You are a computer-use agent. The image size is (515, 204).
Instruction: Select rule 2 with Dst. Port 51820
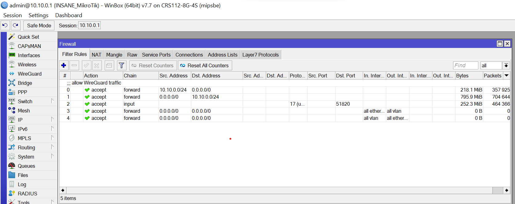[285, 104]
